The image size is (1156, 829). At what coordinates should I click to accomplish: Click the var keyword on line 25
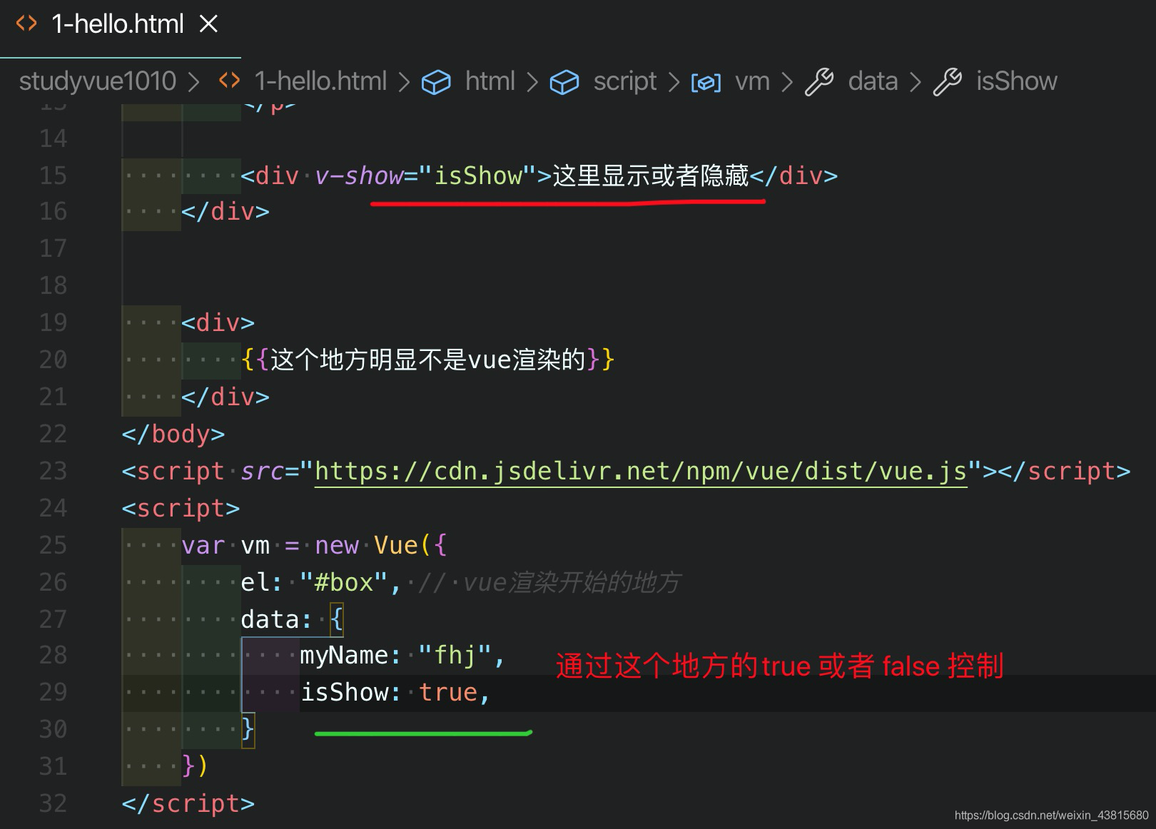pos(203,546)
